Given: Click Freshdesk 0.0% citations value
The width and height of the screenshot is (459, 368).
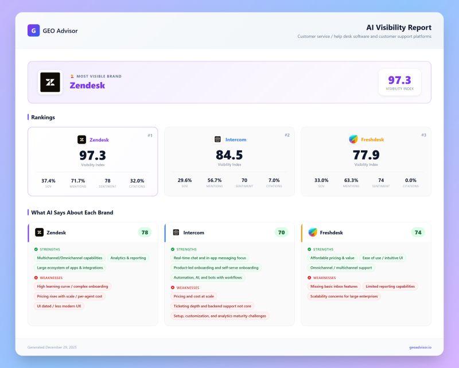Looking at the screenshot, I should coord(411,180).
